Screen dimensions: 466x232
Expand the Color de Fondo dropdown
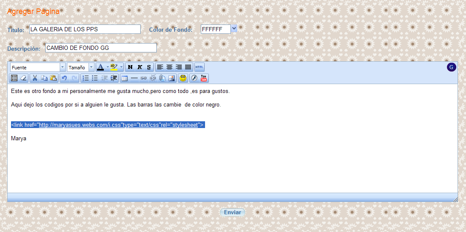click(234, 29)
